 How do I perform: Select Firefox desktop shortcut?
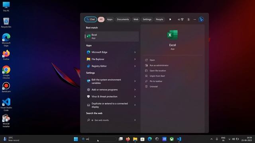[6, 55]
